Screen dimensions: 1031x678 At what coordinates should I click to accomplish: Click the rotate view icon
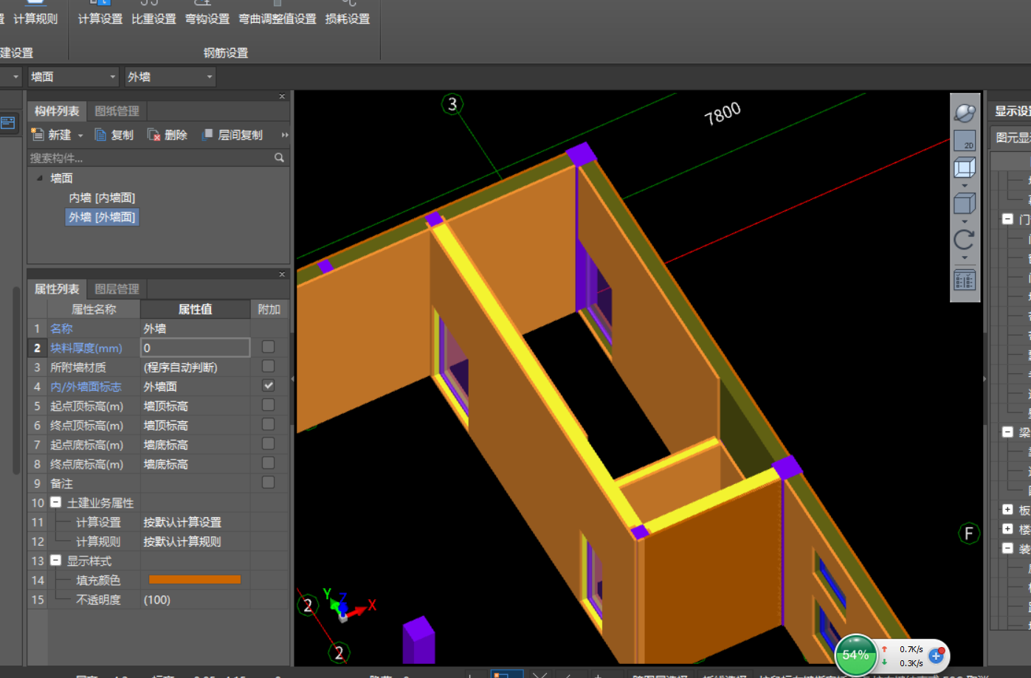965,240
